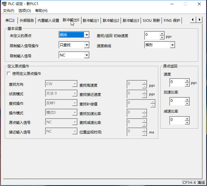The width and height of the screenshot is (207, 186).
Task: Open the 选项(O) menu
Action: click(24, 11)
